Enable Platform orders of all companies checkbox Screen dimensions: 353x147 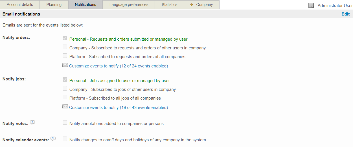65,56
